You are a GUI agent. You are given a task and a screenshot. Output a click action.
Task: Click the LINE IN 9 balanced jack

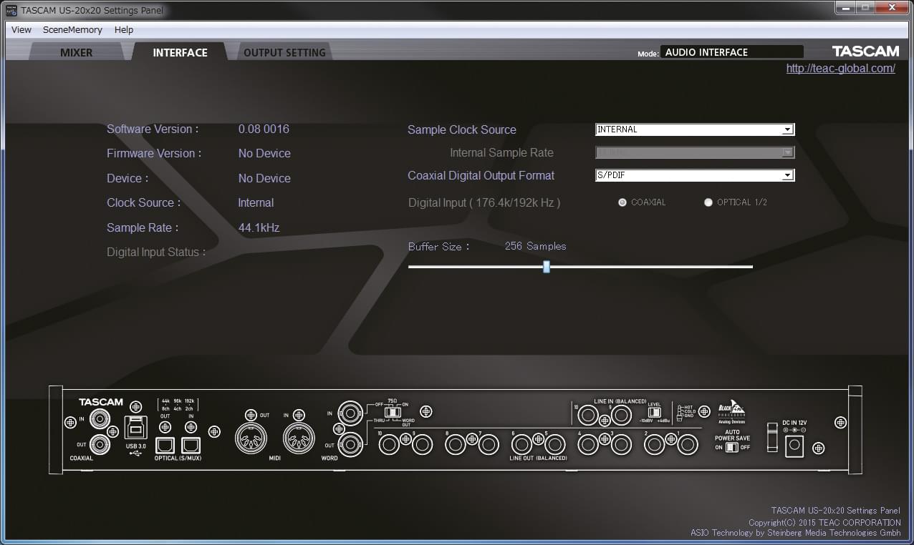(621, 415)
